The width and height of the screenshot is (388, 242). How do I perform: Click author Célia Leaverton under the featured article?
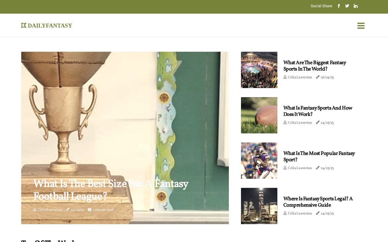pos(50,210)
